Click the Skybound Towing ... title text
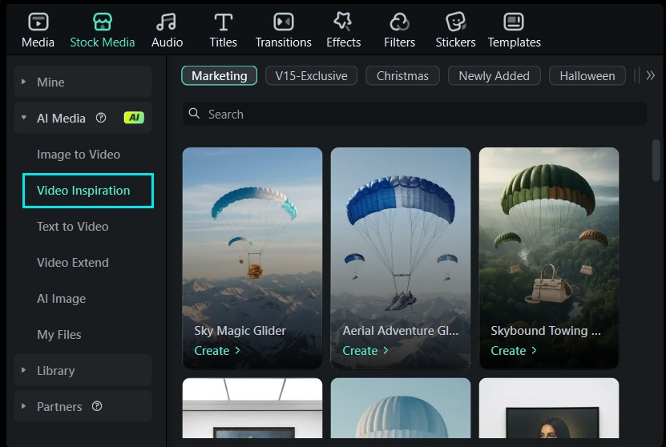This screenshot has height=447, width=666. 546,330
